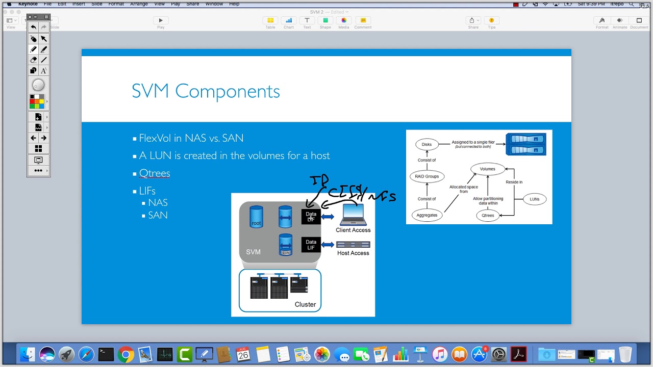Insert a Table from the toolbar
653x367 pixels.
click(270, 21)
